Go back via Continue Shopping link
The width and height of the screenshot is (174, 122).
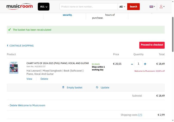21,46
